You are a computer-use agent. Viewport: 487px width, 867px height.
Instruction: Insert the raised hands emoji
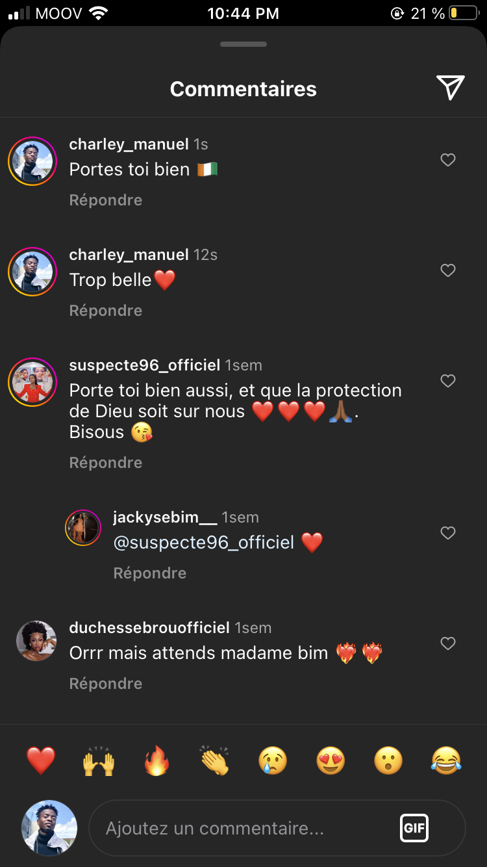pyautogui.click(x=99, y=760)
